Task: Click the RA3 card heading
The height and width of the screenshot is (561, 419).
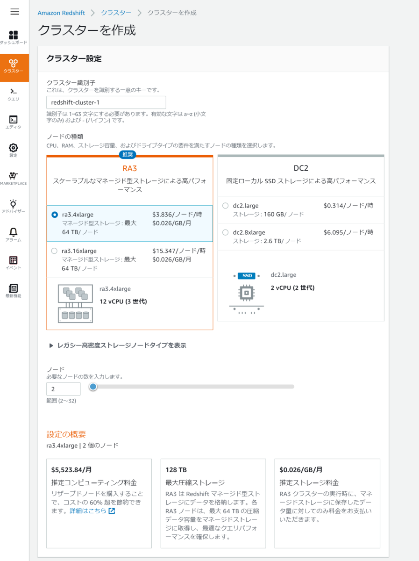Action: click(x=129, y=168)
